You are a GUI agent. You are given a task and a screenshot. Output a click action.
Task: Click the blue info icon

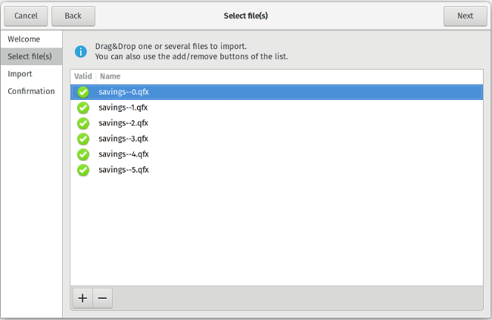pos(80,51)
